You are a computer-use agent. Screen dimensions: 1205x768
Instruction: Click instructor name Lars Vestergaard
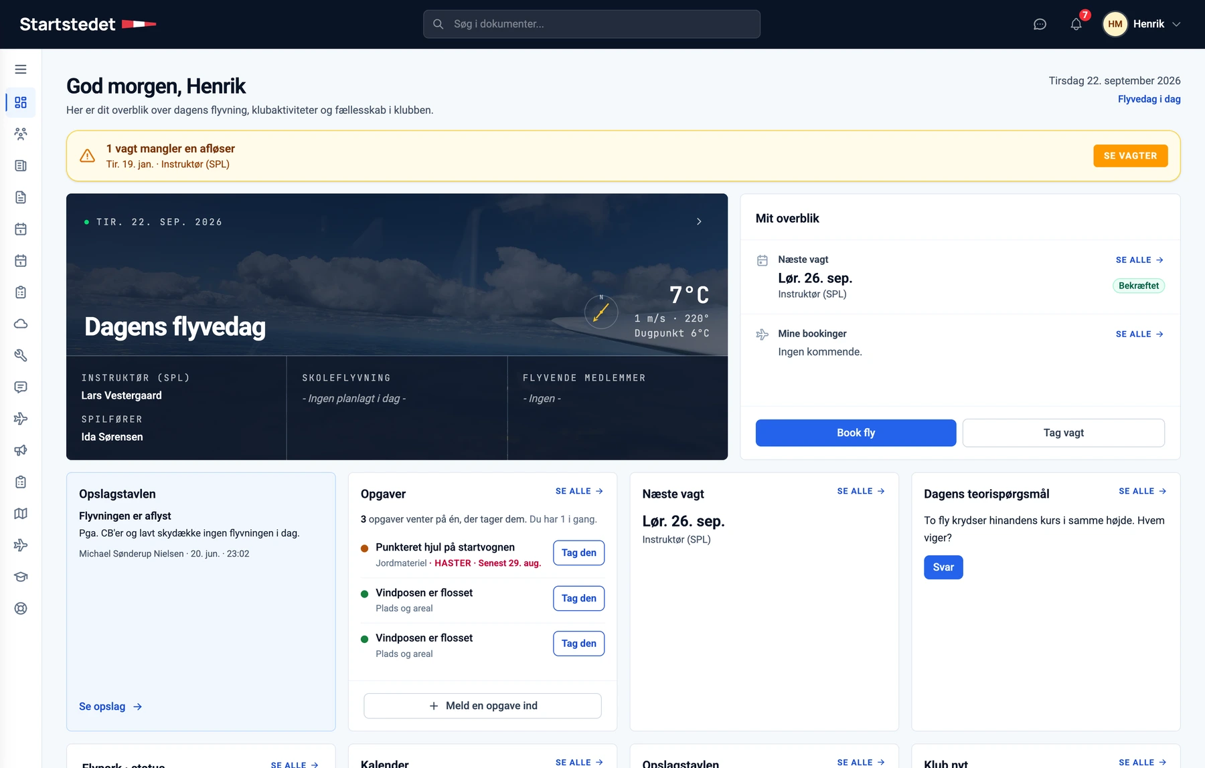click(121, 395)
